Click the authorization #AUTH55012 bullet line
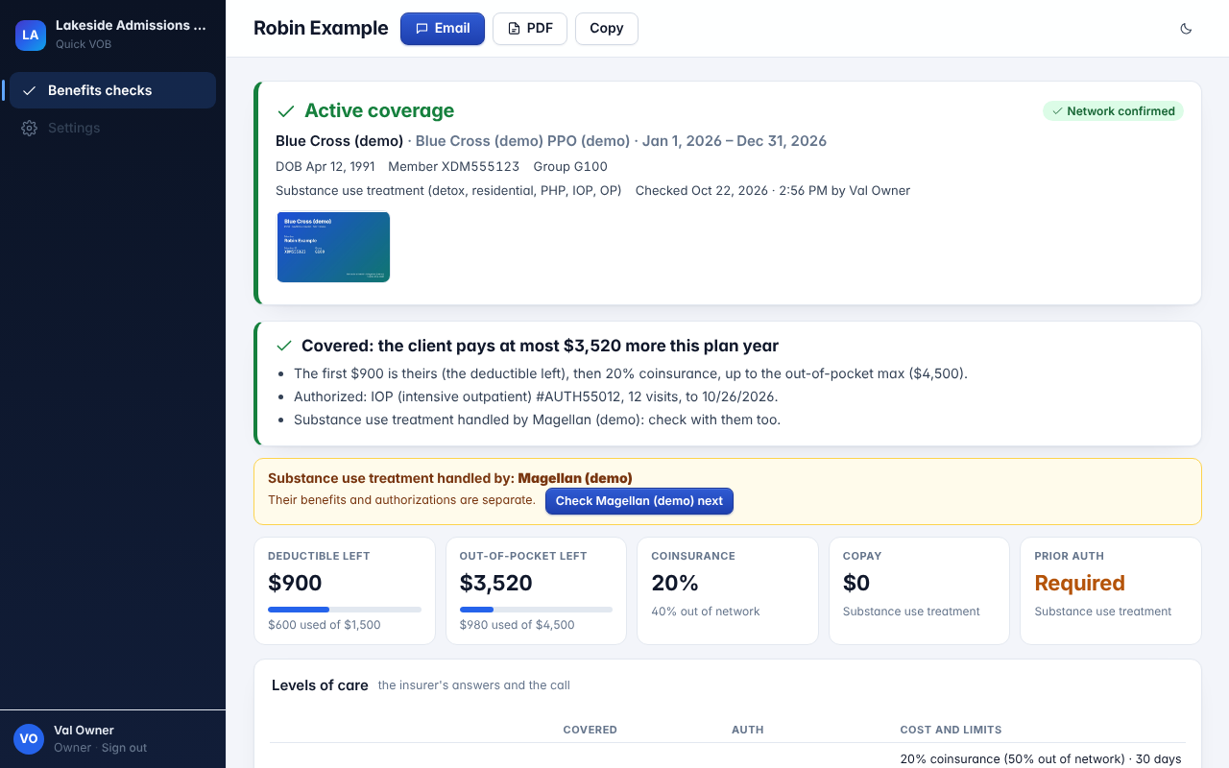Screen dimensions: 1229x768 click(x=536, y=396)
